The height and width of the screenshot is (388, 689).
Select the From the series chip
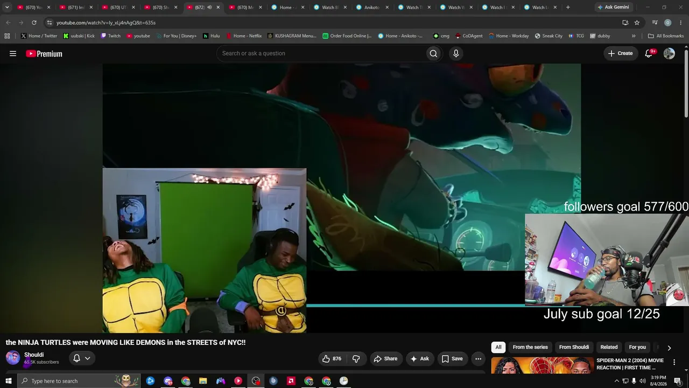530,347
